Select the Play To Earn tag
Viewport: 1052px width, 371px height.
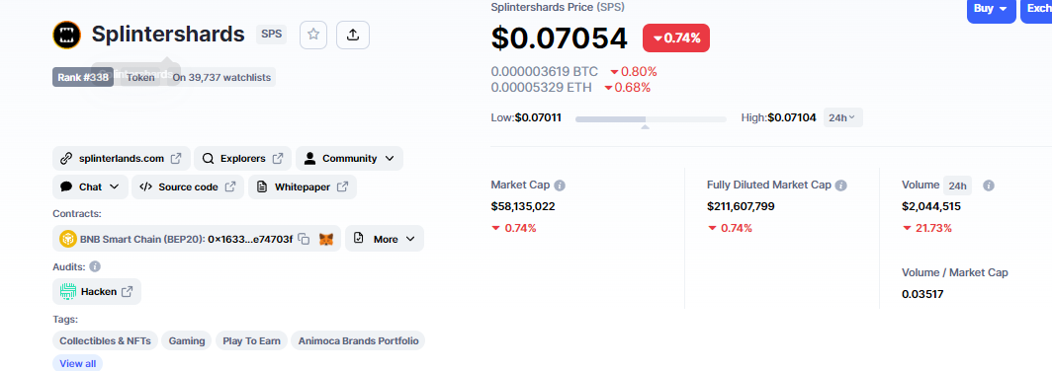[x=251, y=340]
